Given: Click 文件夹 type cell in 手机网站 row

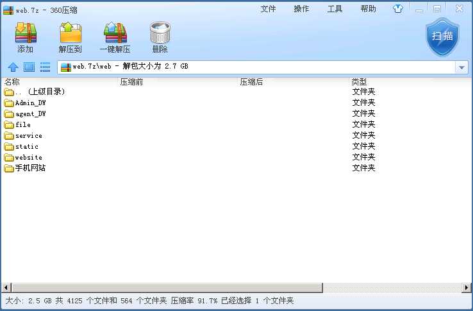Looking at the screenshot, I should pyautogui.click(x=363, y=168).
